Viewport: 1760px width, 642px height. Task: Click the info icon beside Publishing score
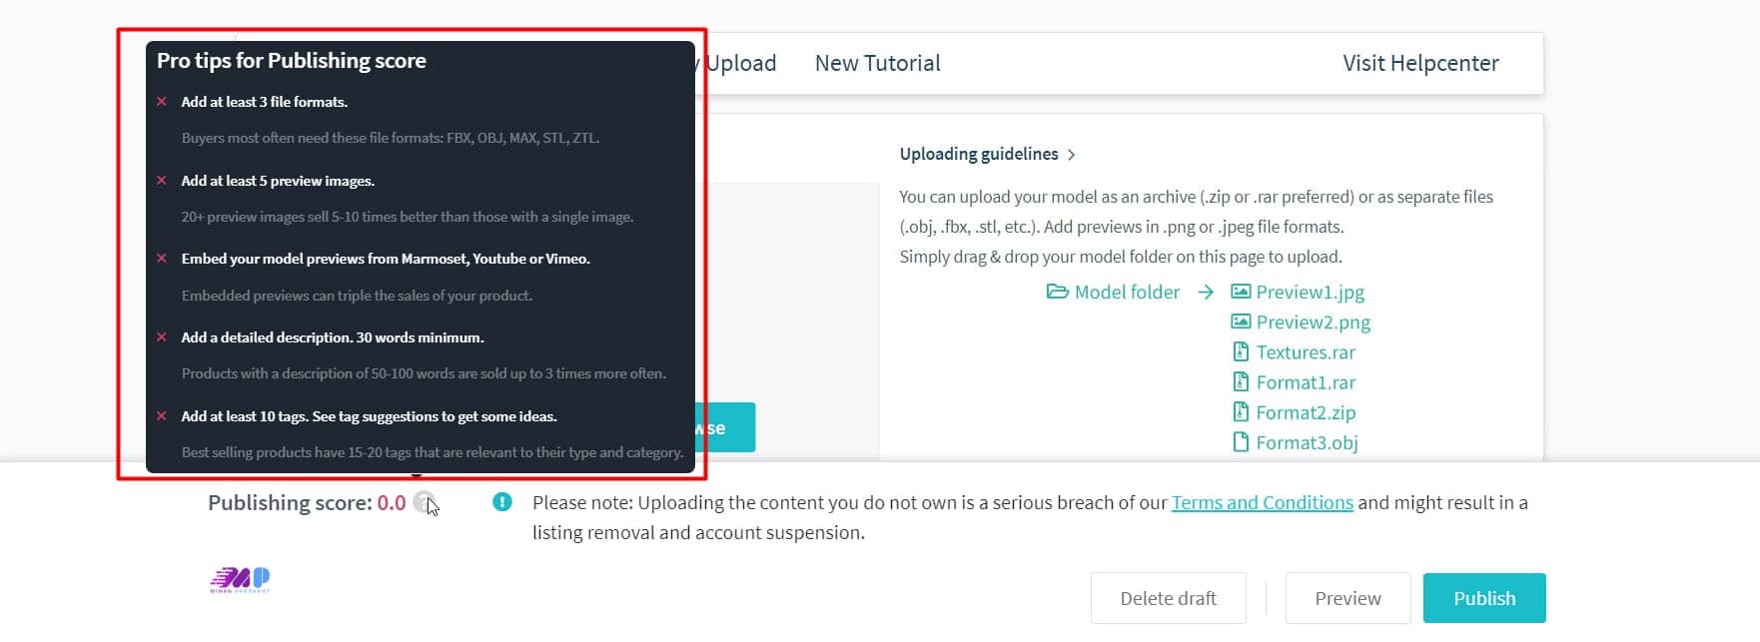click(x=424, y=502)
